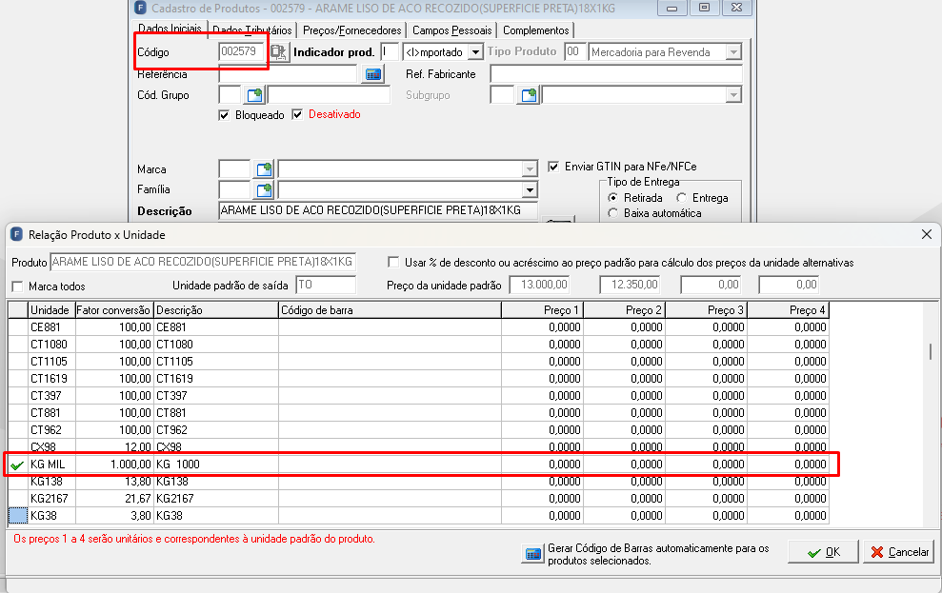
Task: Select the Entrega radio button
Action: (x=681, y=197)
